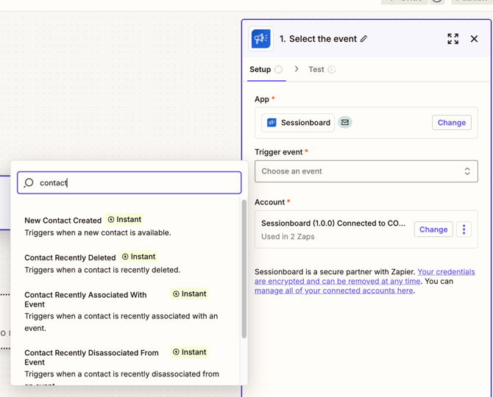
Task: Click the Used in 2 Zaps text
Action: 288,237
